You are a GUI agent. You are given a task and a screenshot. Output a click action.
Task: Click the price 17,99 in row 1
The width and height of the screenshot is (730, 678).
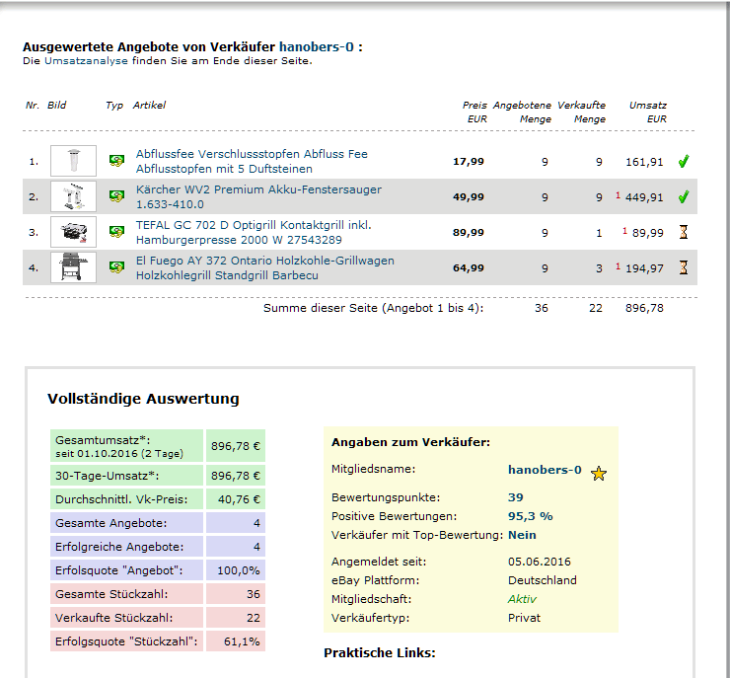pos(469,162)
